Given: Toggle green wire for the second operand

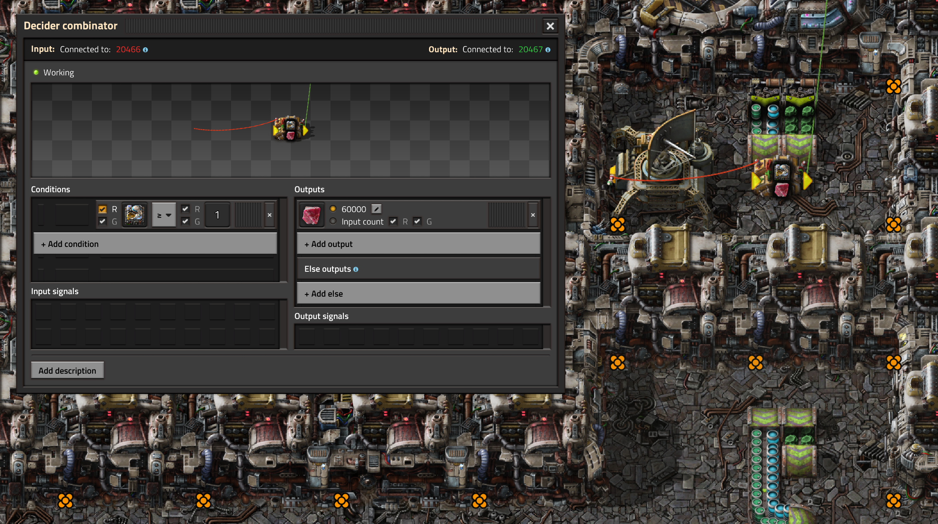Looking at the screenshot, I should pyautogui.click(x=185, y=221).
